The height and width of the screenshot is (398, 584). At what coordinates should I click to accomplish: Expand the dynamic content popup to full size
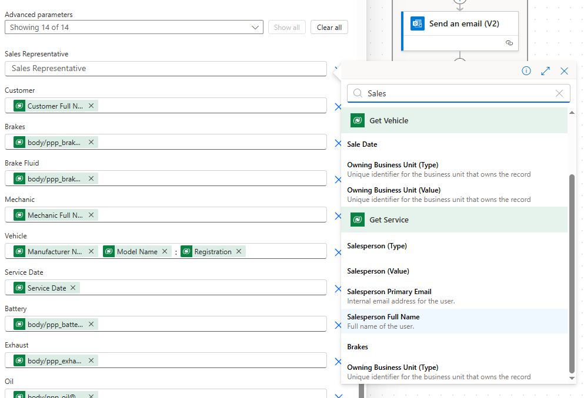tap(545, 71)
